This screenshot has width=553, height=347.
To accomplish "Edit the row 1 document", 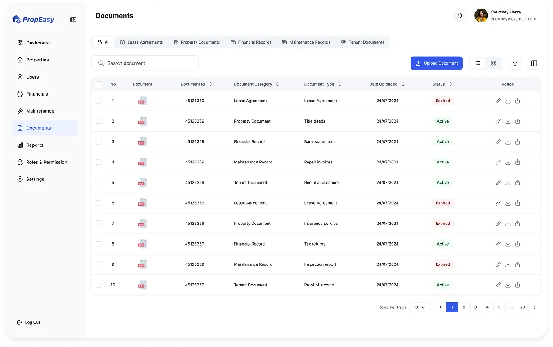I will pos(498,101).
